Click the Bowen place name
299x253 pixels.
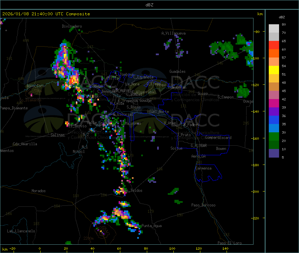(x=221, y=149)
